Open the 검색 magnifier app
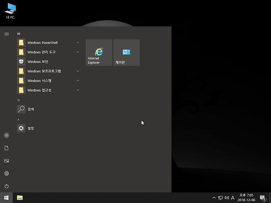Viewport: 271px width, 203px height. click(21, 109)
